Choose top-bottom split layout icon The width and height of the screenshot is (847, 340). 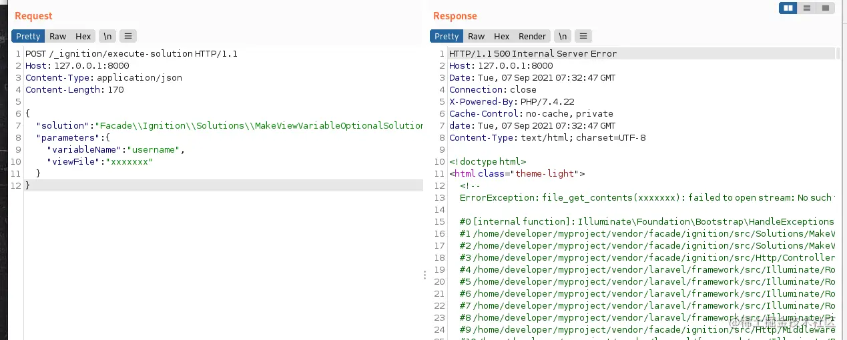pos(807,8)
